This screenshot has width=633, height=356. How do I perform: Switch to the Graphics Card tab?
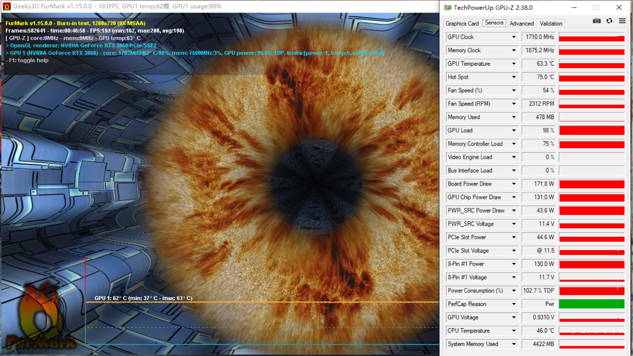[x=462, y=23]
